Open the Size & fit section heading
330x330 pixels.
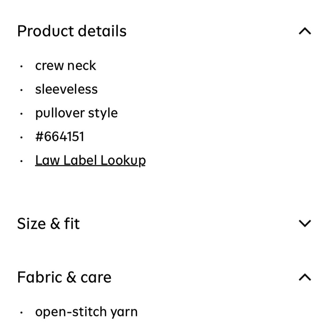coord(49,223)
